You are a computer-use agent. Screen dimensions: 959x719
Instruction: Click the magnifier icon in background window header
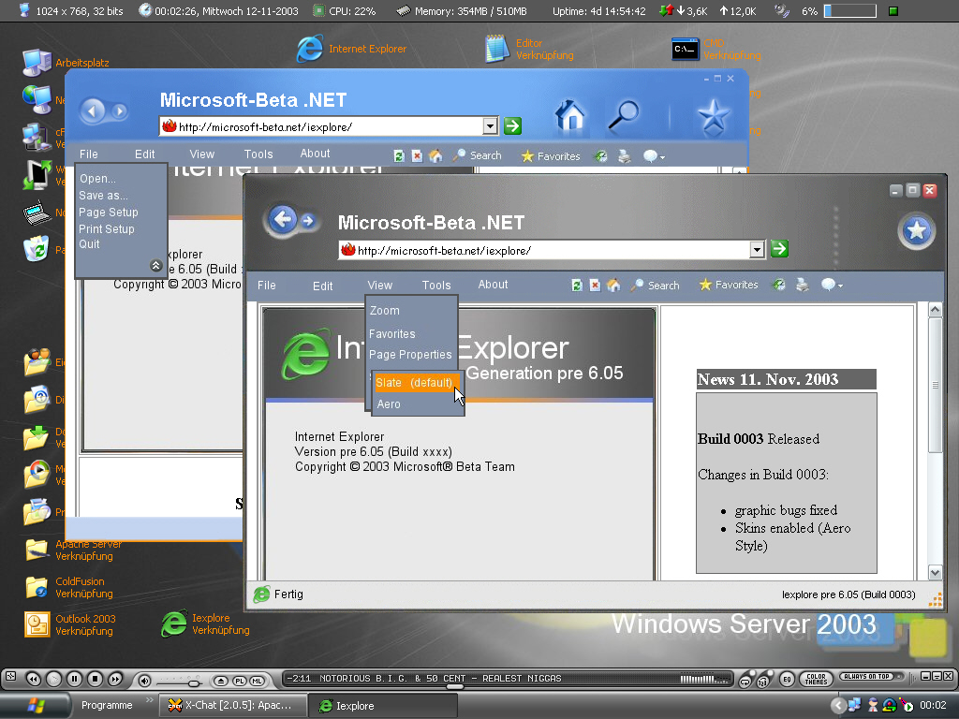[623, 115]
